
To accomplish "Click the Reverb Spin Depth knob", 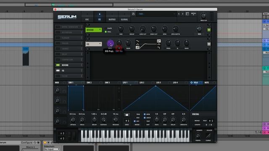I will 175,29.
